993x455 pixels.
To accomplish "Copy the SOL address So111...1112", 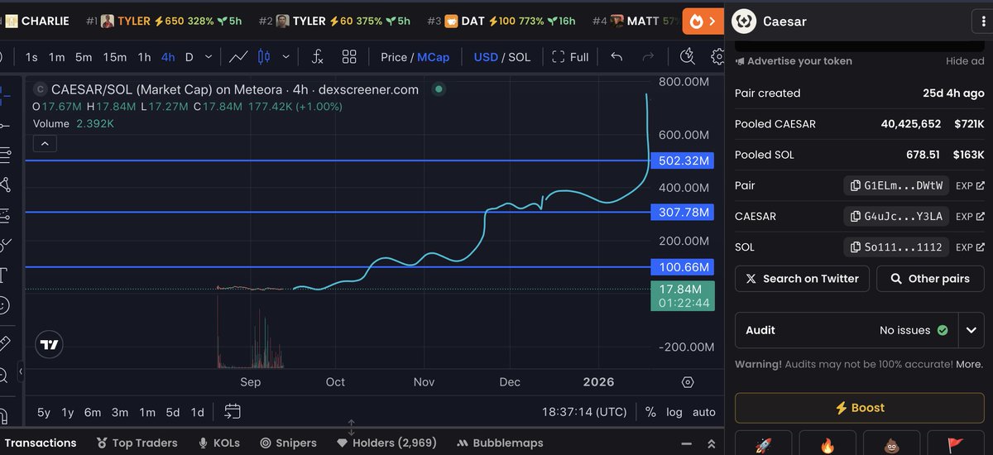I will (x=896, y=247).
